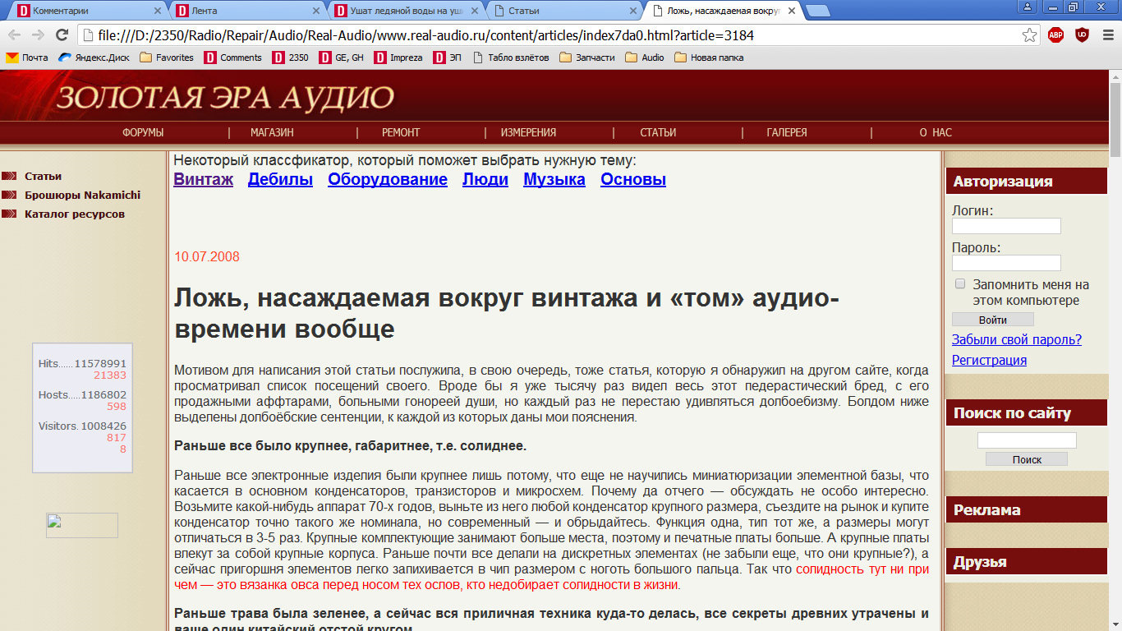The height and width of the screenshot is (631, 1122).
Task: Click the Поиск search button
Action: [x=1027, y=460]
